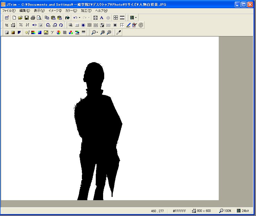Click the Undo arrow button

75,18
